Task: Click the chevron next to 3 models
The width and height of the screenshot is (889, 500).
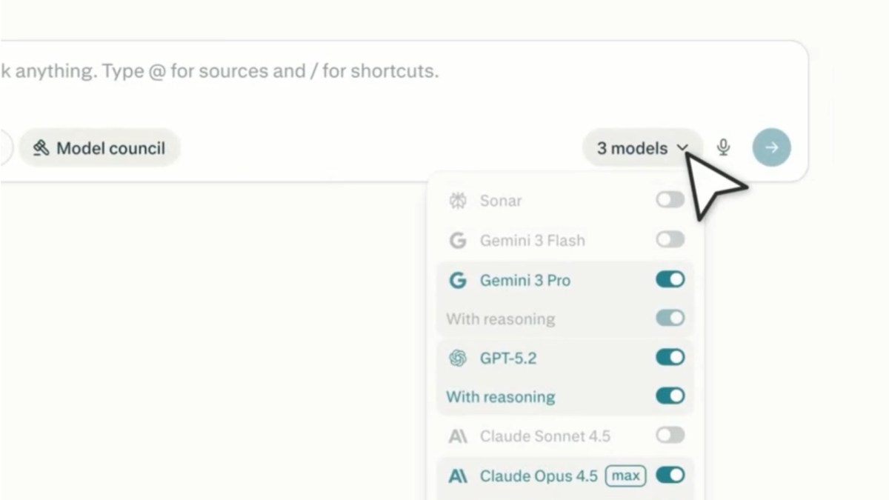Action: [x=682, y=148]
